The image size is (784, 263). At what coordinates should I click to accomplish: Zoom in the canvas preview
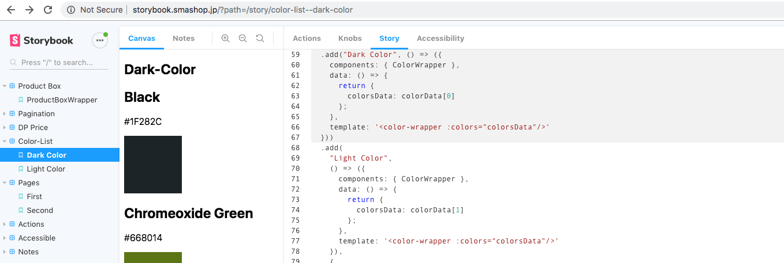225,38
